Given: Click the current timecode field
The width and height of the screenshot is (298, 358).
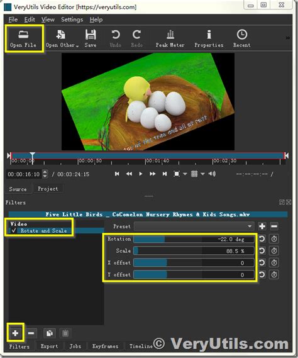Looking at the screenshot, I should pyautogui.click(x=24, y=174).
